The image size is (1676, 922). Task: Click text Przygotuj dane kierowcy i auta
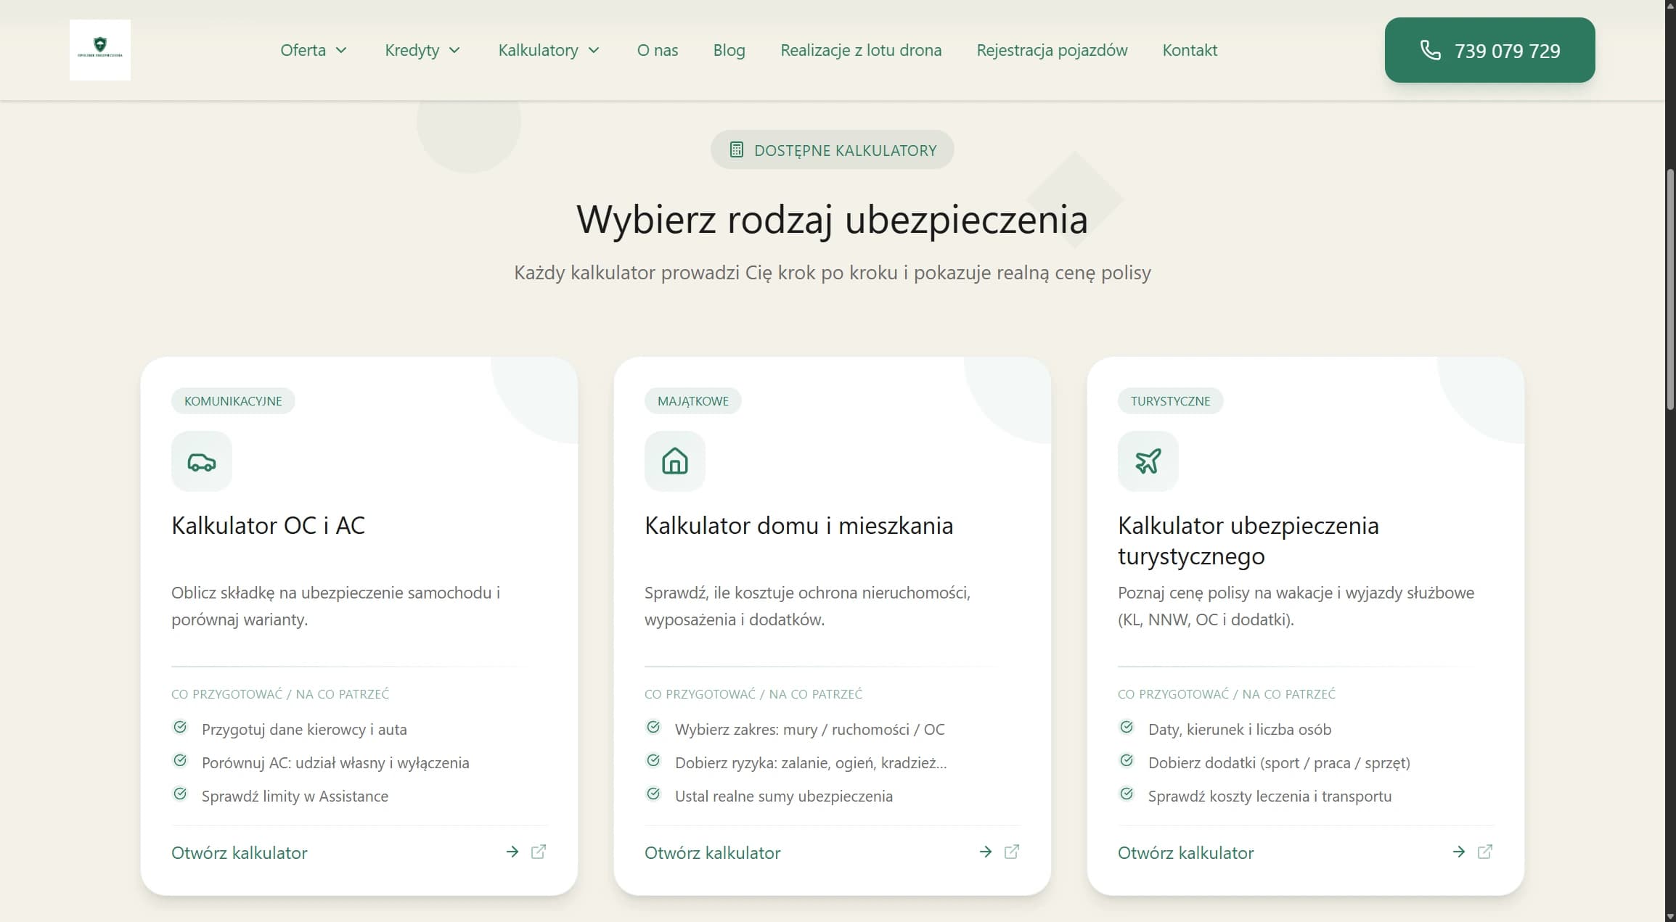click(x=304, y=729)
